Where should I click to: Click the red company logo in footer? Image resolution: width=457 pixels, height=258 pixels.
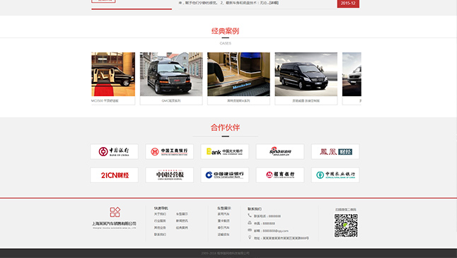tap(115, 212)
